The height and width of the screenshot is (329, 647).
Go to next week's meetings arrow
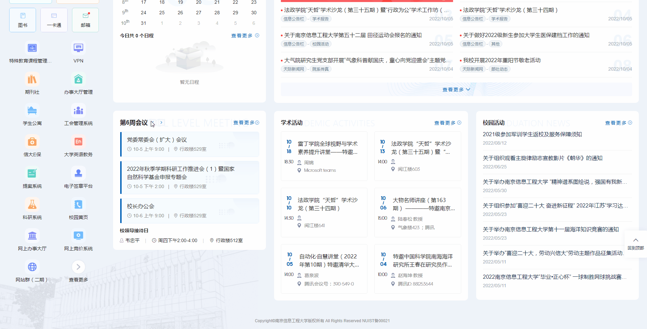coord(162,123)
